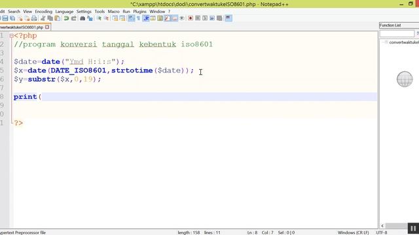This screenshot has height=235, width=419.
Task: Click 'Ln : 8' in status bar
Action: tap(252, 232)
